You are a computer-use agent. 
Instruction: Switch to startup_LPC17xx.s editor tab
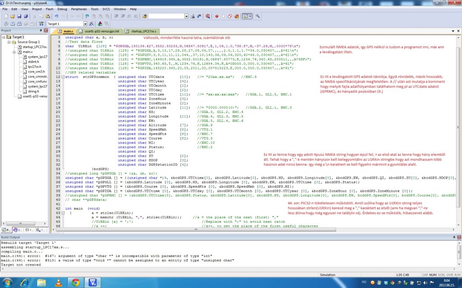141,31
